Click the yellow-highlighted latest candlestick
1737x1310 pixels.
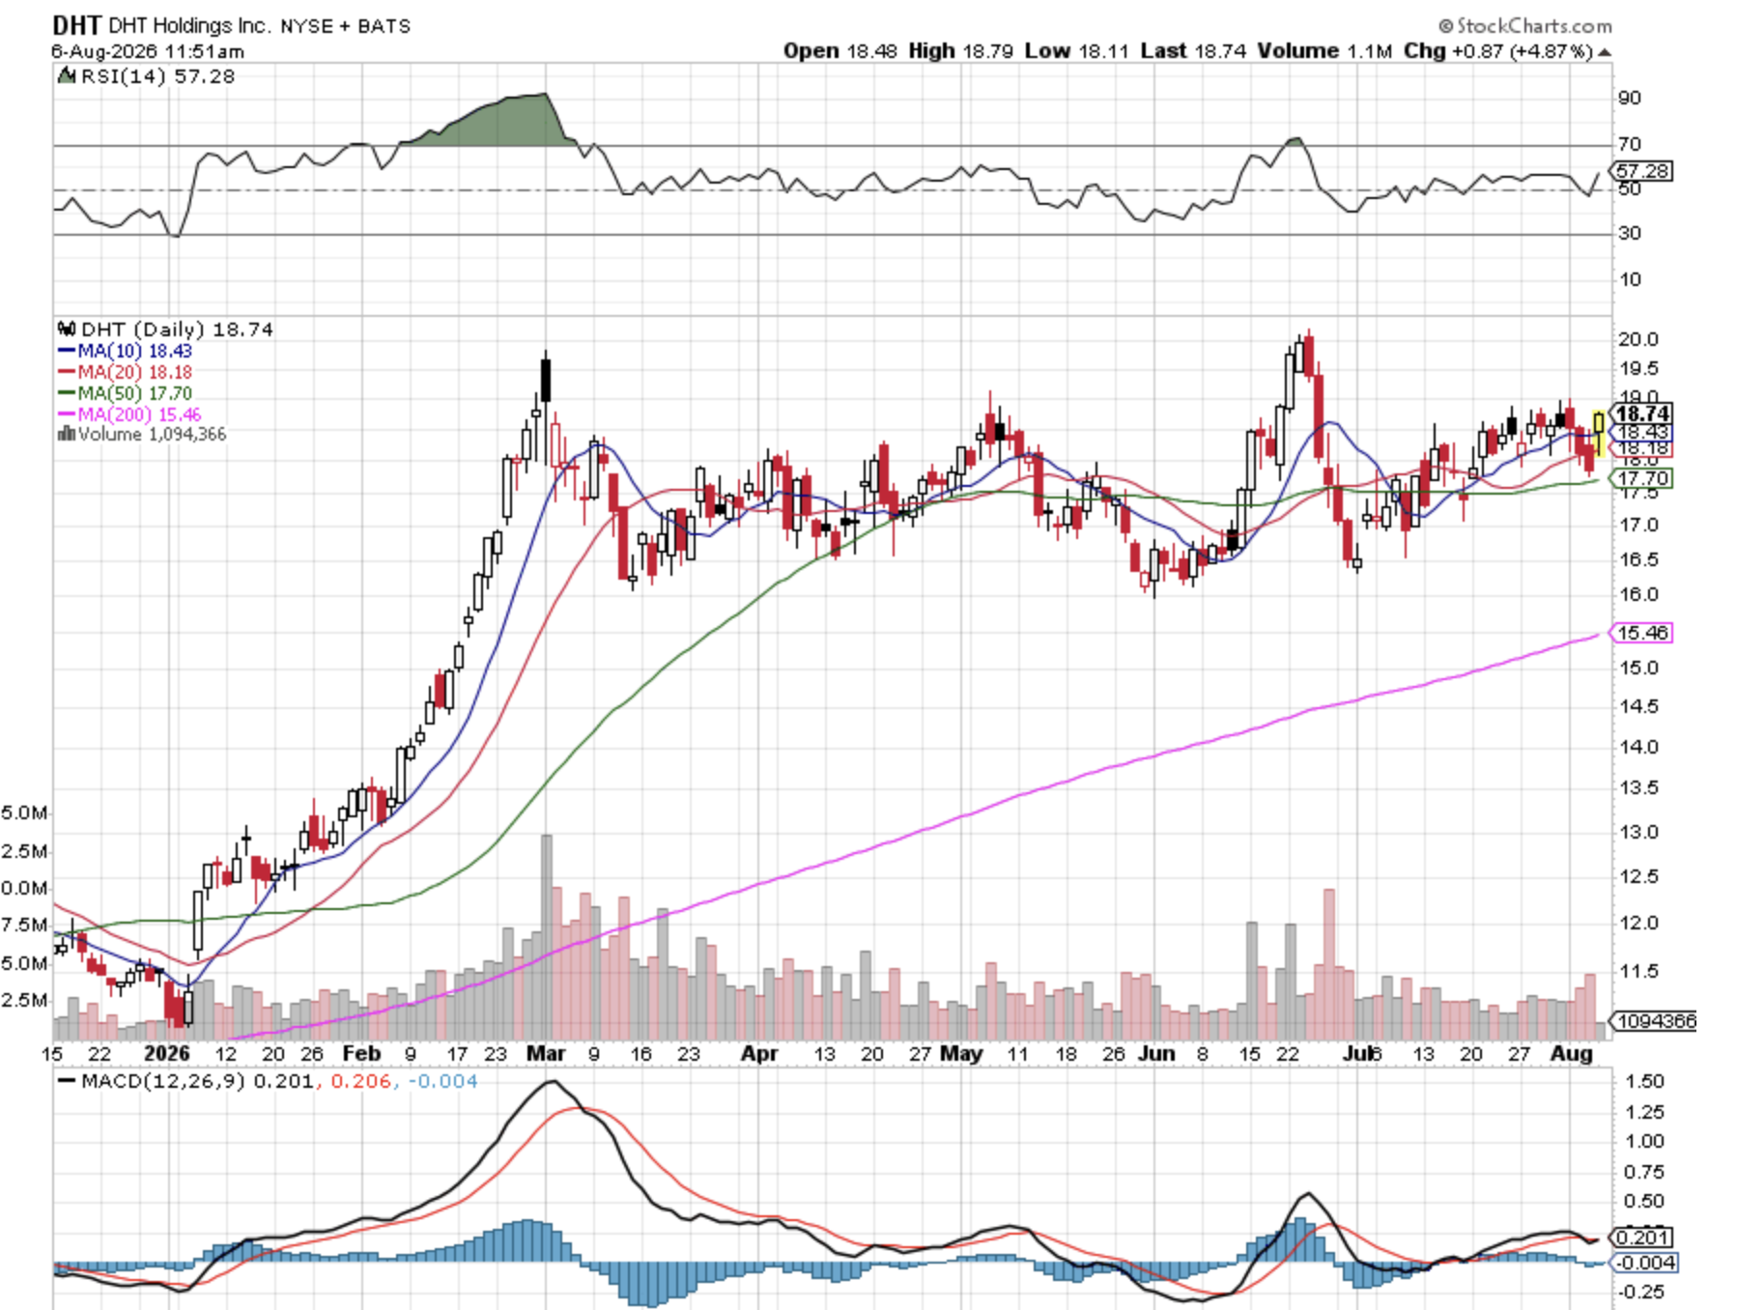point(1599,434)
